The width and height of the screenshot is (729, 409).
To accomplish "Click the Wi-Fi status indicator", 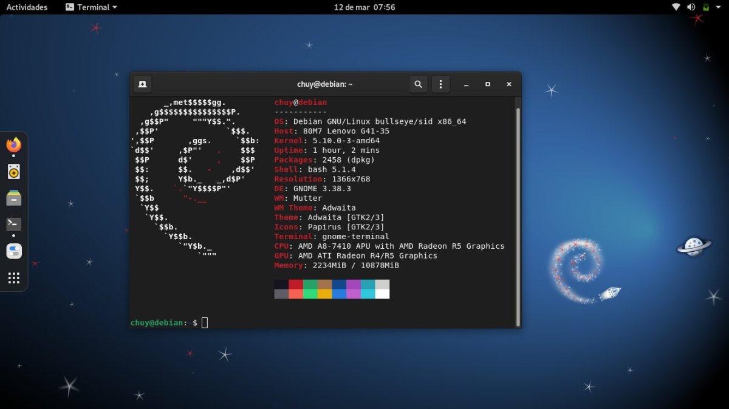I will pyautogui.click(x=676, y=7).
